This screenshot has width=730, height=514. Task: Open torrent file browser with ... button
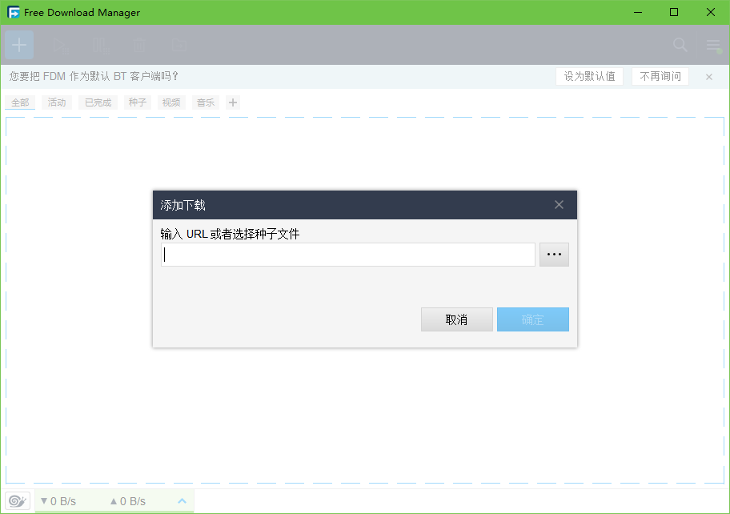[x=554, y=254]
